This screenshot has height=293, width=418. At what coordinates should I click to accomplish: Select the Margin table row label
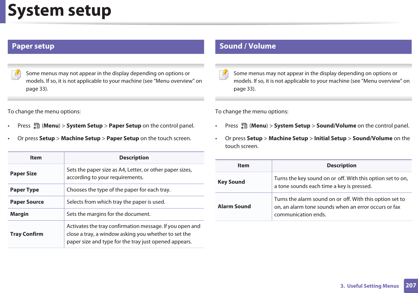(20, 214)
